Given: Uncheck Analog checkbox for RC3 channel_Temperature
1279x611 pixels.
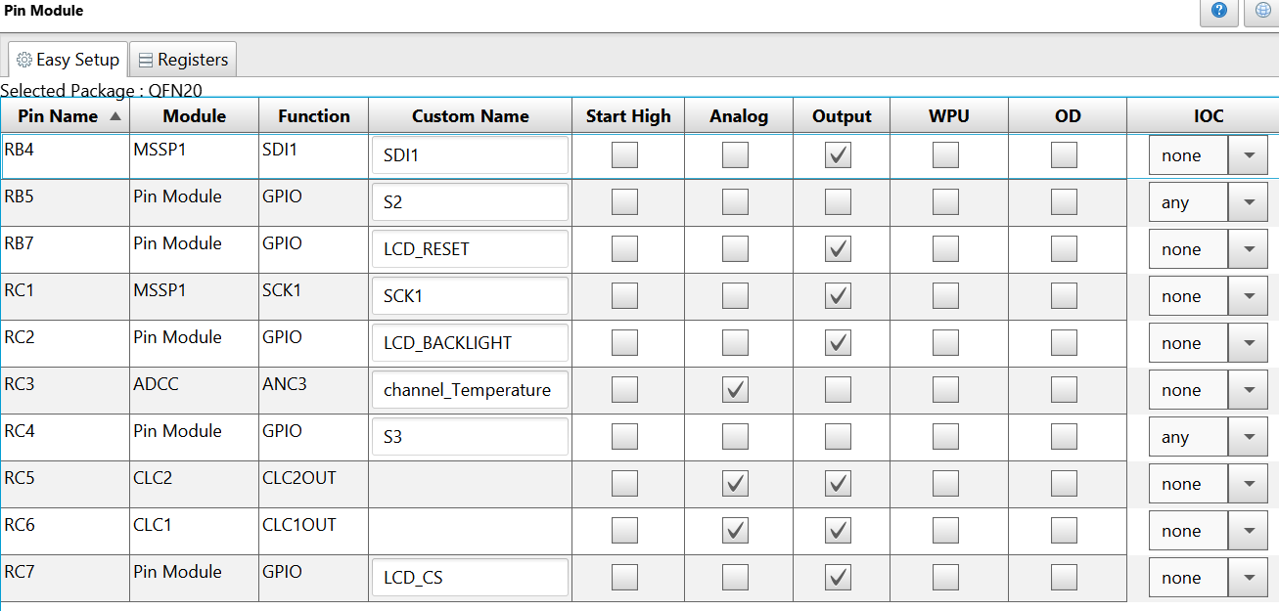Looking at the screenshot, I should point(735,390).
